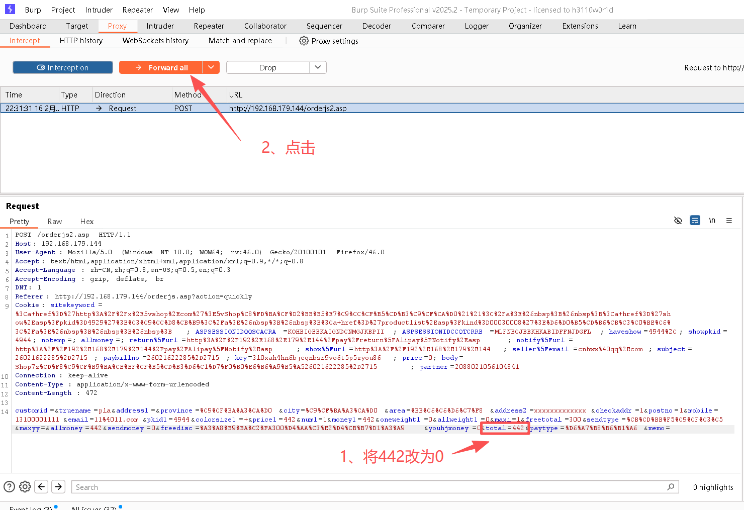
Task: Expand Forward all dropdown arrow
Action: click(211, 67)
